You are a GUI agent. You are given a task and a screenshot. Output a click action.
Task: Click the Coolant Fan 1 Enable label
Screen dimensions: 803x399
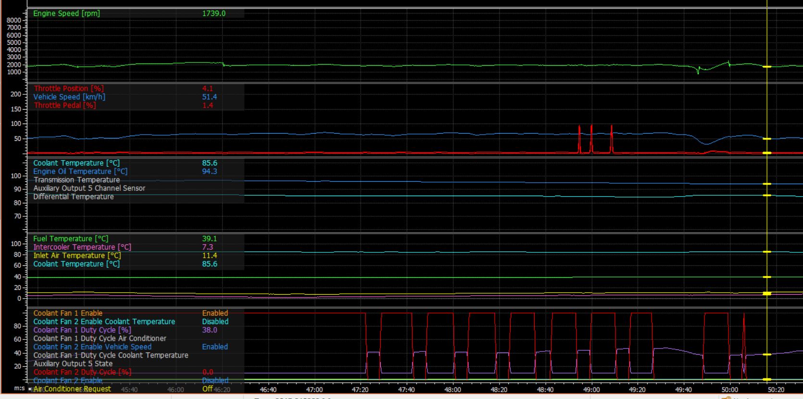(x=67, y=313)
